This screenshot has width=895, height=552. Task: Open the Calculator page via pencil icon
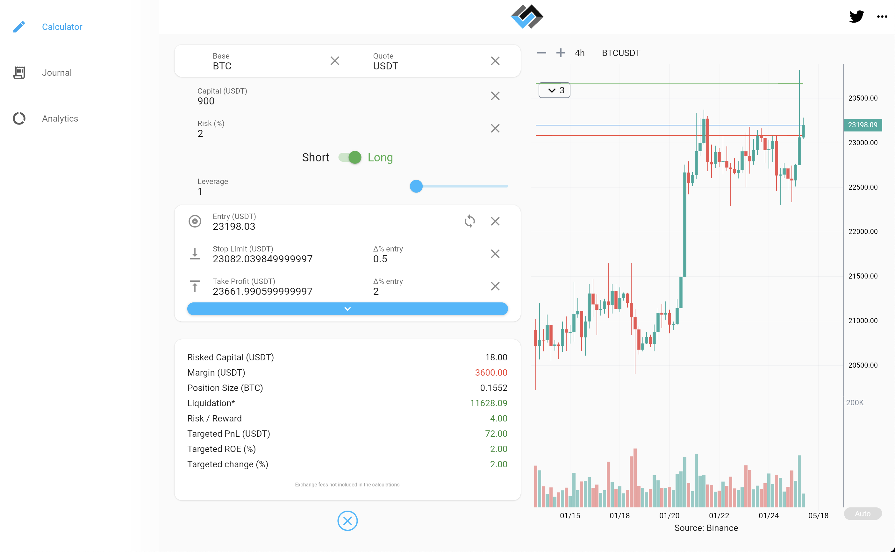click(x=19, y=27)
